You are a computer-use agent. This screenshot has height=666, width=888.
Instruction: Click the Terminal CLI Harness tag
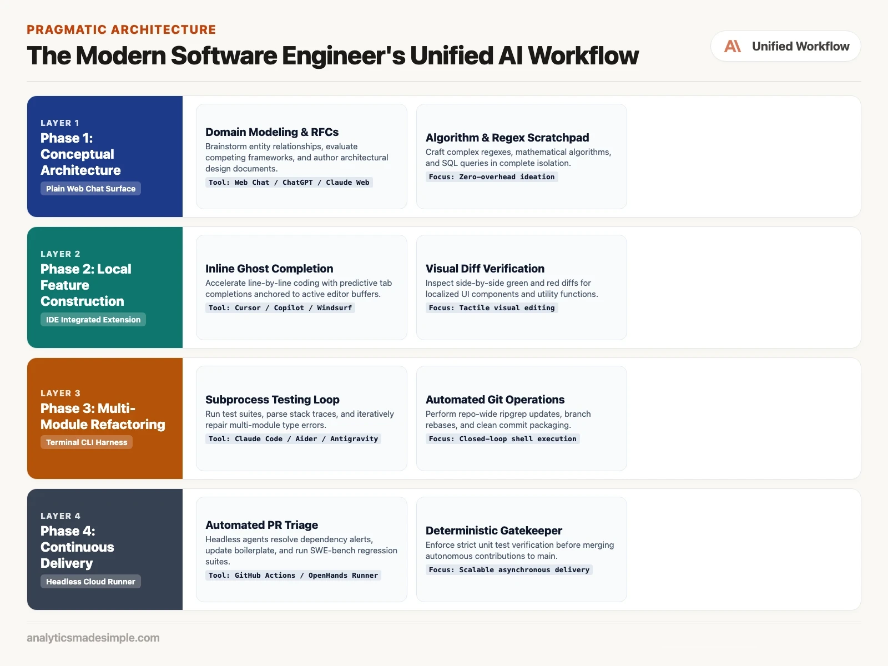pyautogui.click(x=87, y=442)
